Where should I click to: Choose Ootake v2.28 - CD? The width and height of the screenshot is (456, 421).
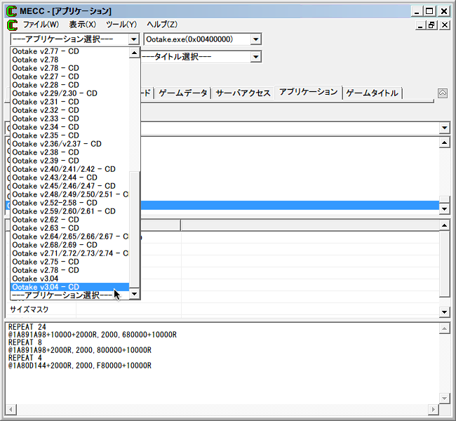pyautogui.click(x=69, y=85)
